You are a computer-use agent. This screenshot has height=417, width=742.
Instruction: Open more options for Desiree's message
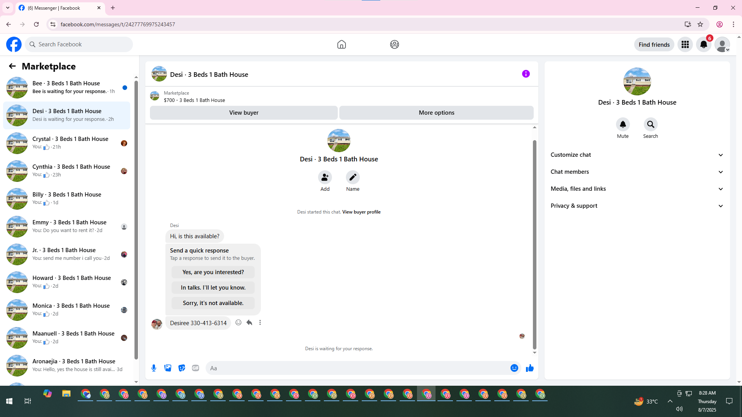[260, 322]
